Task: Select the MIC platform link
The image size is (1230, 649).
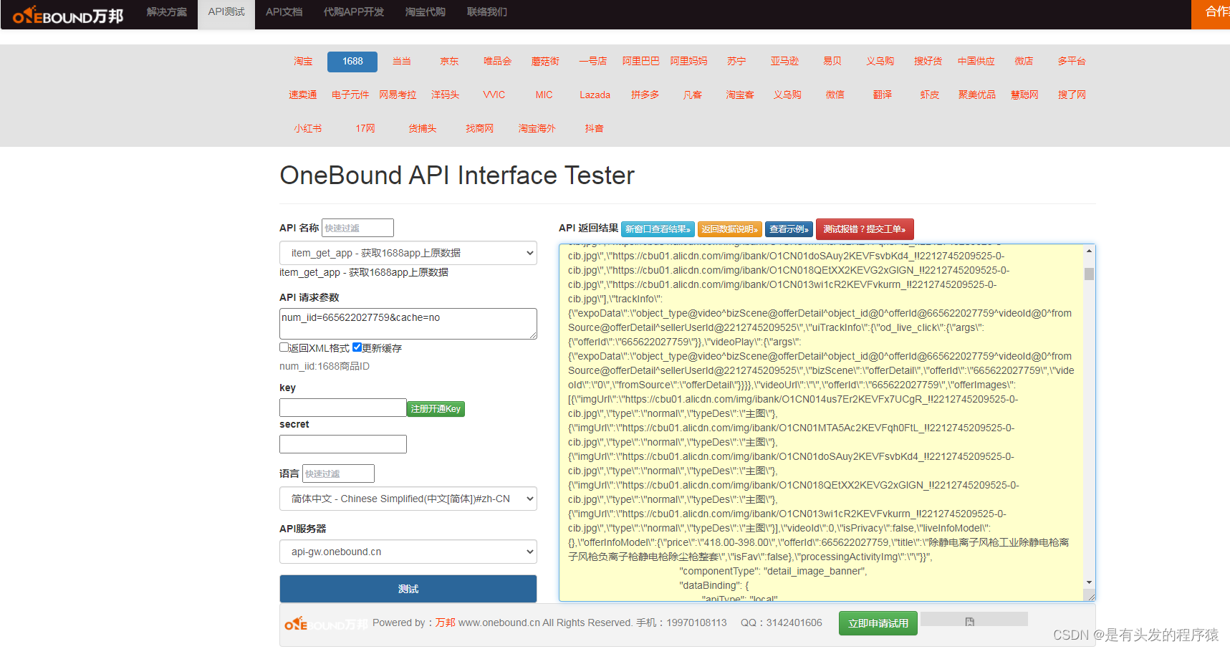Action: tap(544, 95)
